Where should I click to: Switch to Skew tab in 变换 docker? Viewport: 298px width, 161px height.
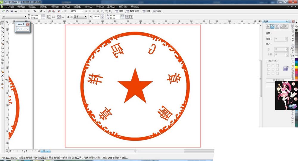286,26
